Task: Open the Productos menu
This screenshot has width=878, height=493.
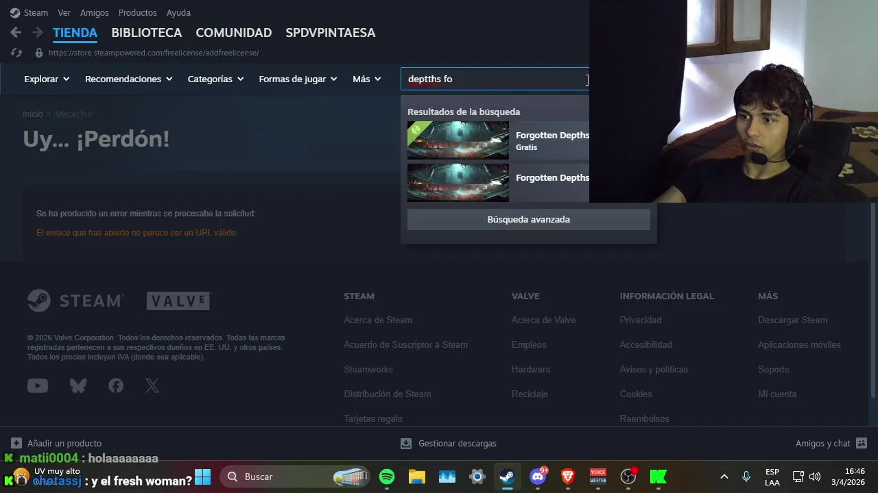Action: [137, 12]
